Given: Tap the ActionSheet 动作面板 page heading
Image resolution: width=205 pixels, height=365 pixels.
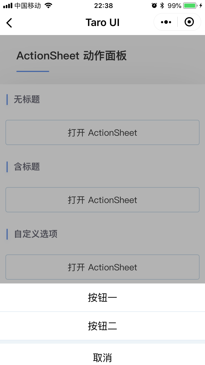Looking at the screenshot, I should click(71, 56).
